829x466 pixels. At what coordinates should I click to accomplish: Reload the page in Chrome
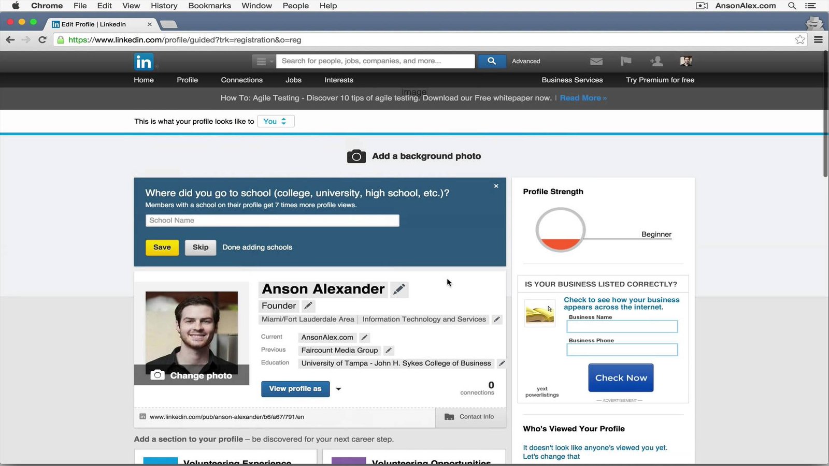coord(42,40)
